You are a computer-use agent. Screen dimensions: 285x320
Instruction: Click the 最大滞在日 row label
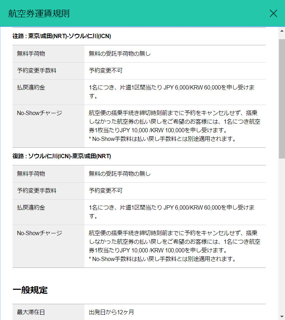tap(31, 312)
